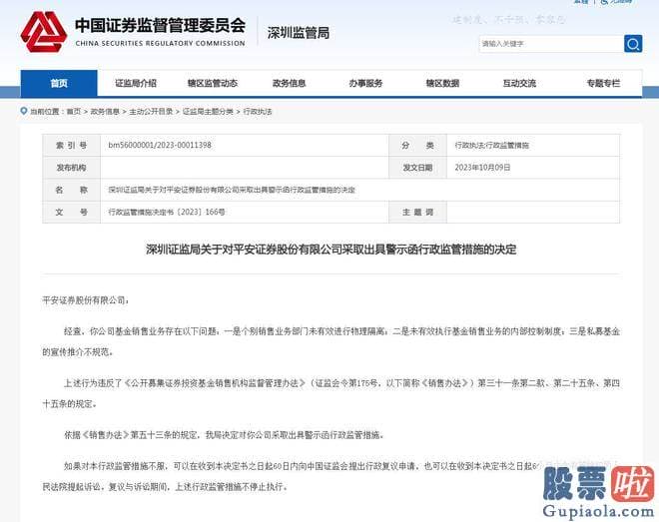Open the 政务信息 menu item
Screen dimensions: 659x522
[x=290, y=83]
